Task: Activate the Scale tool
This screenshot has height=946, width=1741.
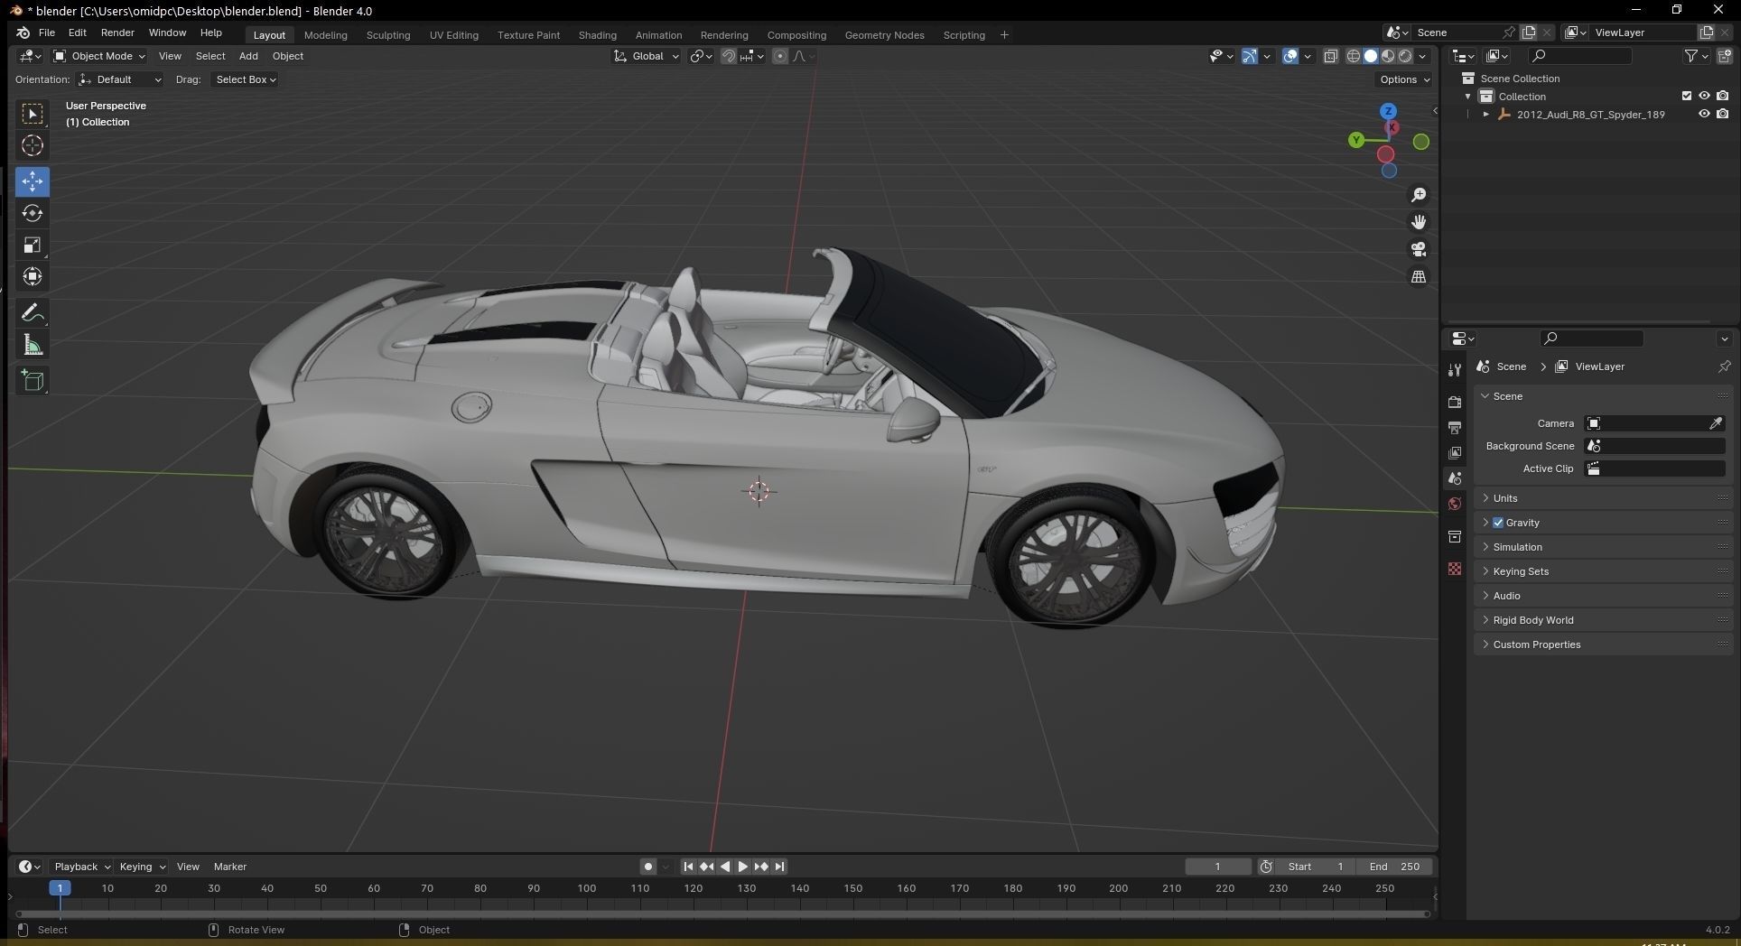Action: (33, 245)
